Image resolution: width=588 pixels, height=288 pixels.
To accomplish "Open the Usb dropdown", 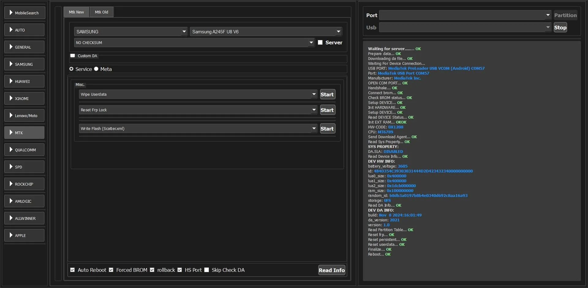I will pyautogui.click(x=465, y=27).
